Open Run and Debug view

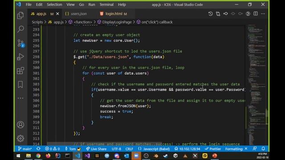tap(20, 57)
